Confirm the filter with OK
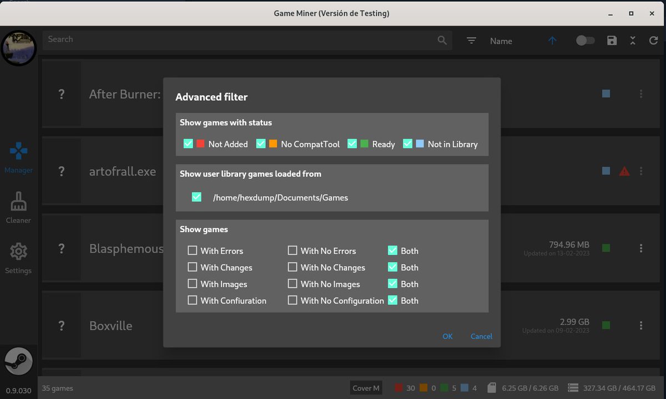 [447, 336]
